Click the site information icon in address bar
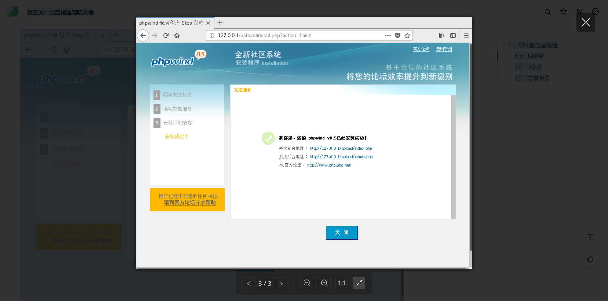This screenshot has width=608, height=301. [x=212, y=36]
